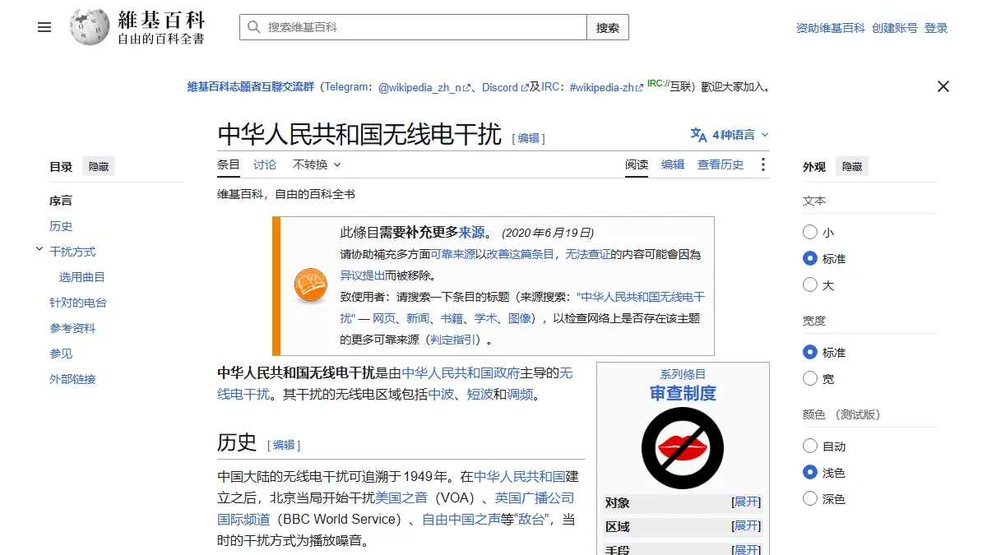Open the 不转换 variant dropdown
The image size is (987, 555).
[x=317, y=164]
